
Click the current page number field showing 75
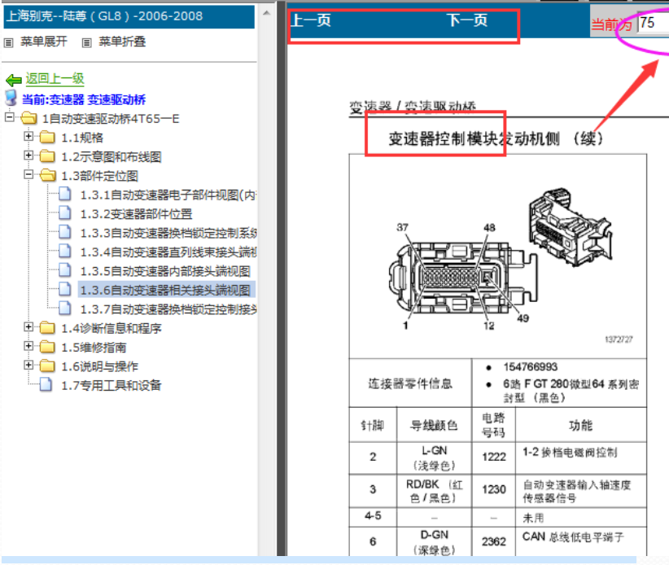(654, 23)
